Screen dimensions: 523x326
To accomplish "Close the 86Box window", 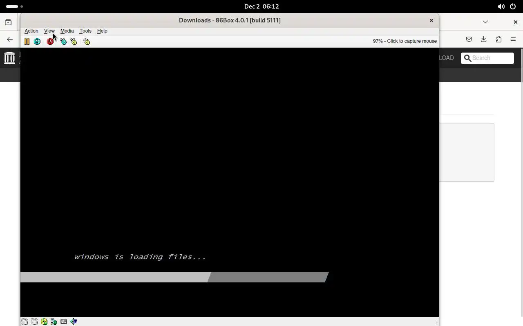I will [431, 20].
